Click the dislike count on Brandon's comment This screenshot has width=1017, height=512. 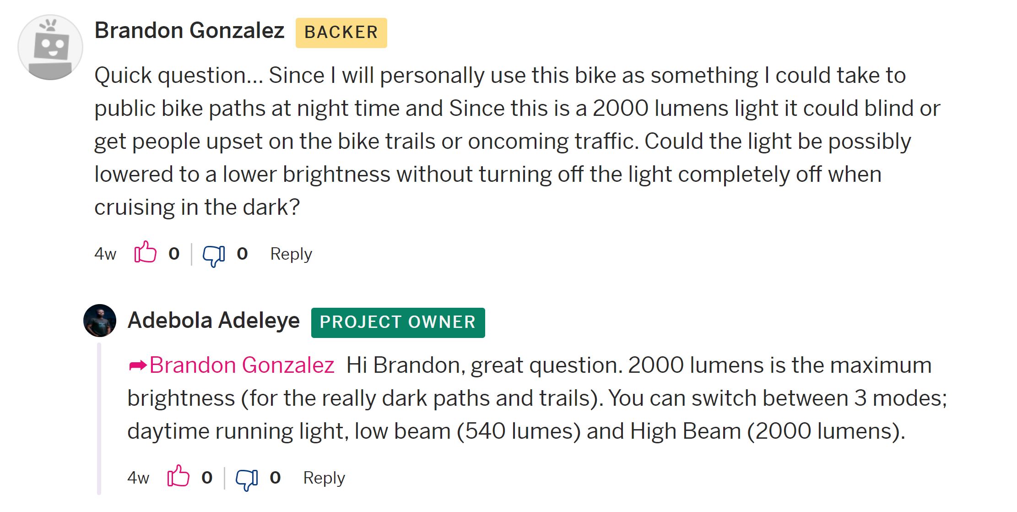pos(242,254)
